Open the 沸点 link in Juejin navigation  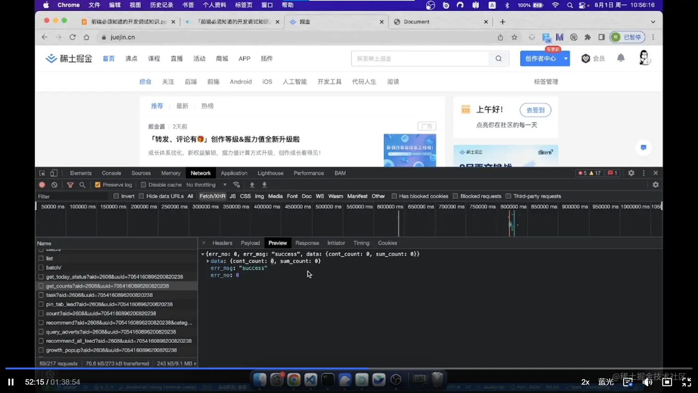pyautogui.click(x=132, y=59)
